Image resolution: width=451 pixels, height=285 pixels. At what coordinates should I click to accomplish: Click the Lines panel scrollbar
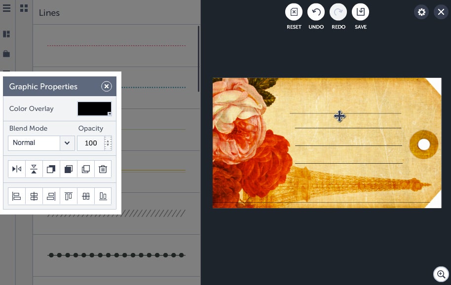pyautogui.click(x=198, y=59)
